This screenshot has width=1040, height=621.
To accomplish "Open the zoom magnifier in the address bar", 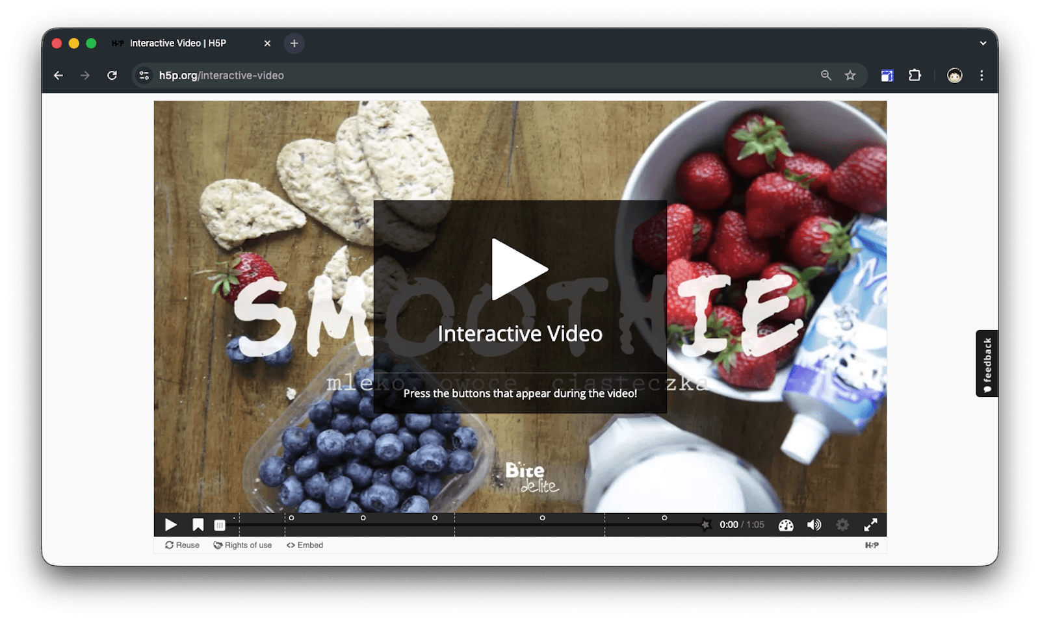I will click(825, 75).
